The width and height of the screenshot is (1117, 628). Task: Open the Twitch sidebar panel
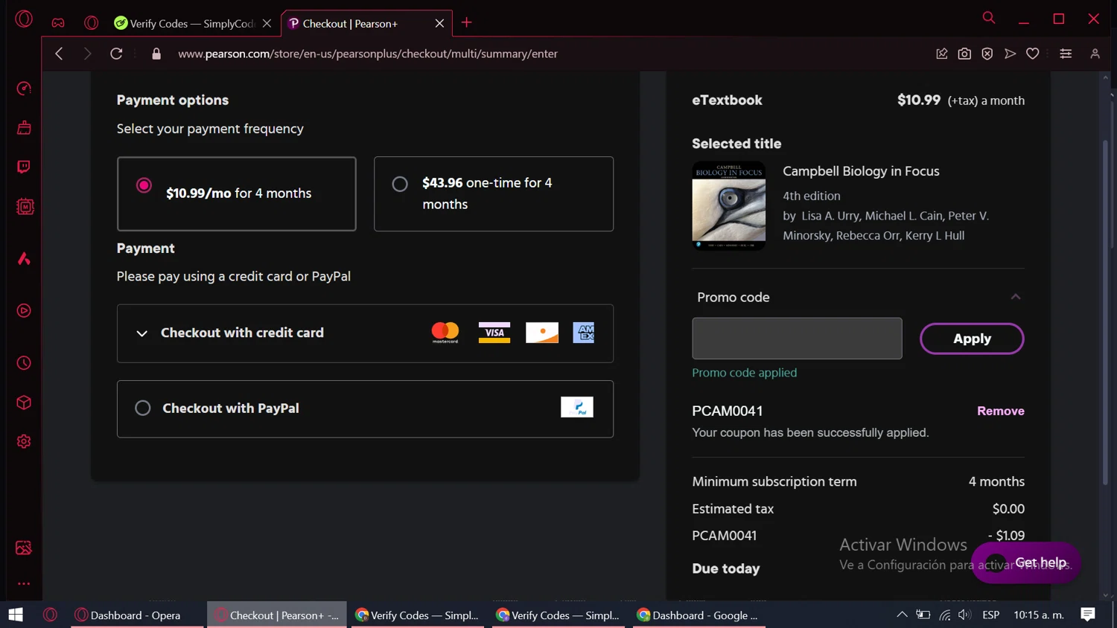click(24, 167)
